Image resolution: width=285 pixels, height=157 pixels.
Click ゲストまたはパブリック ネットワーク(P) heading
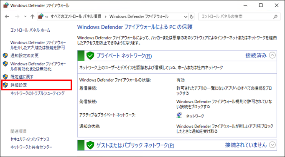[135, 145]
